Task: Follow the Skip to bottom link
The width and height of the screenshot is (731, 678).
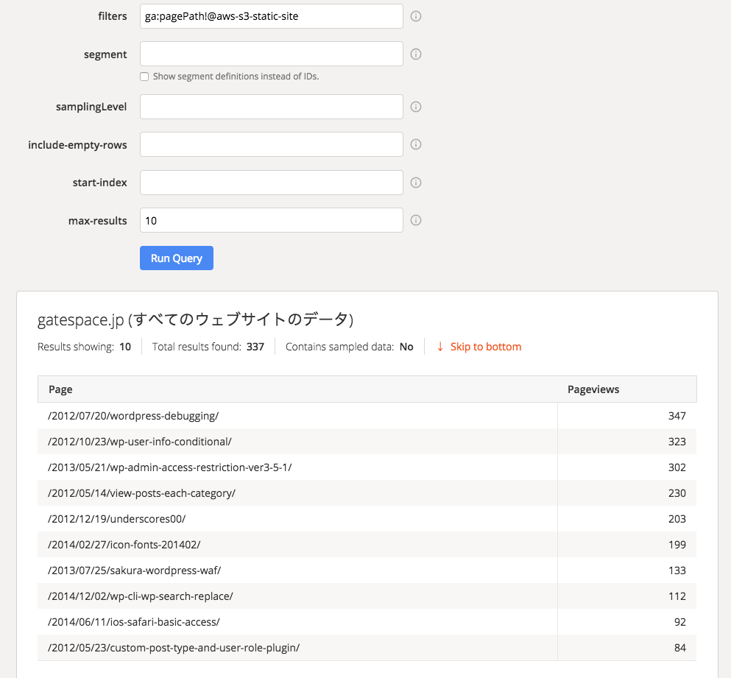Action: tap(485, 346)
